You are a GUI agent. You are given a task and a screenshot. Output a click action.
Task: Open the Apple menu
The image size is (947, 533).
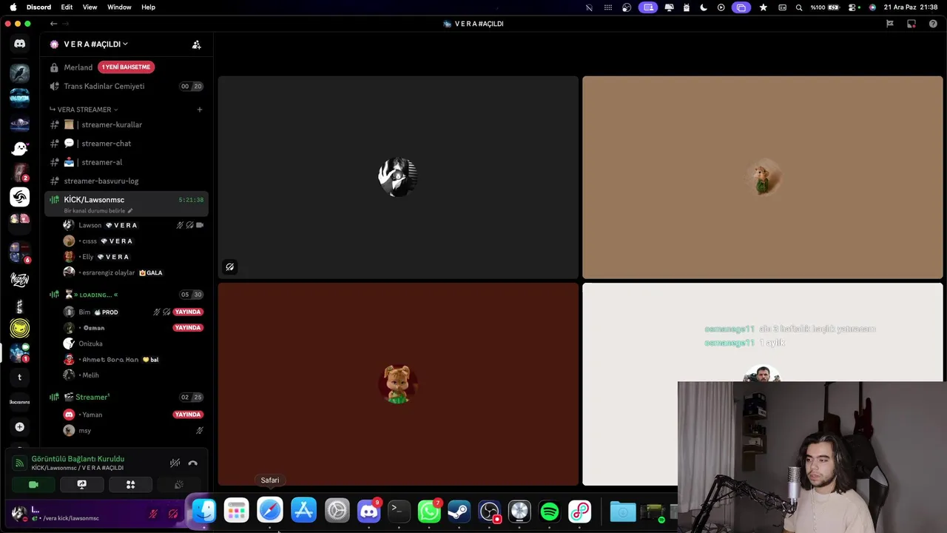coord(13,7)
